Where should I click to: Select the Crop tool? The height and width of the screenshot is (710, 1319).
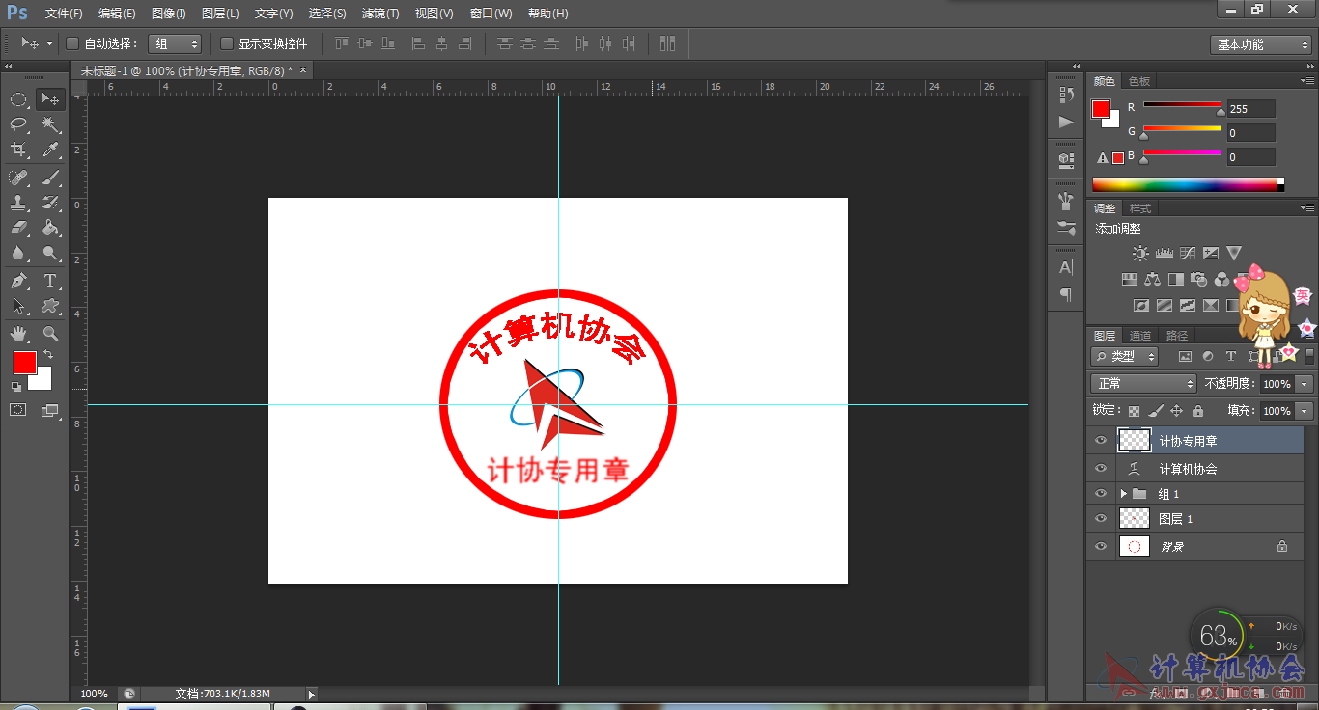tap(18, 150)
